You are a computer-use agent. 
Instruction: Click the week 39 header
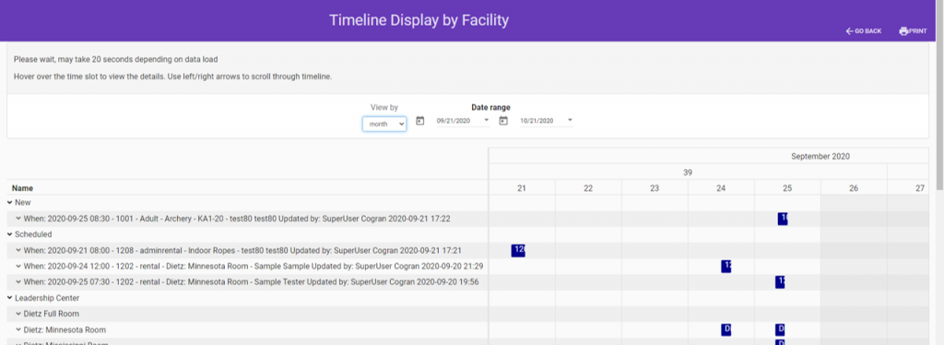(688, 172)
